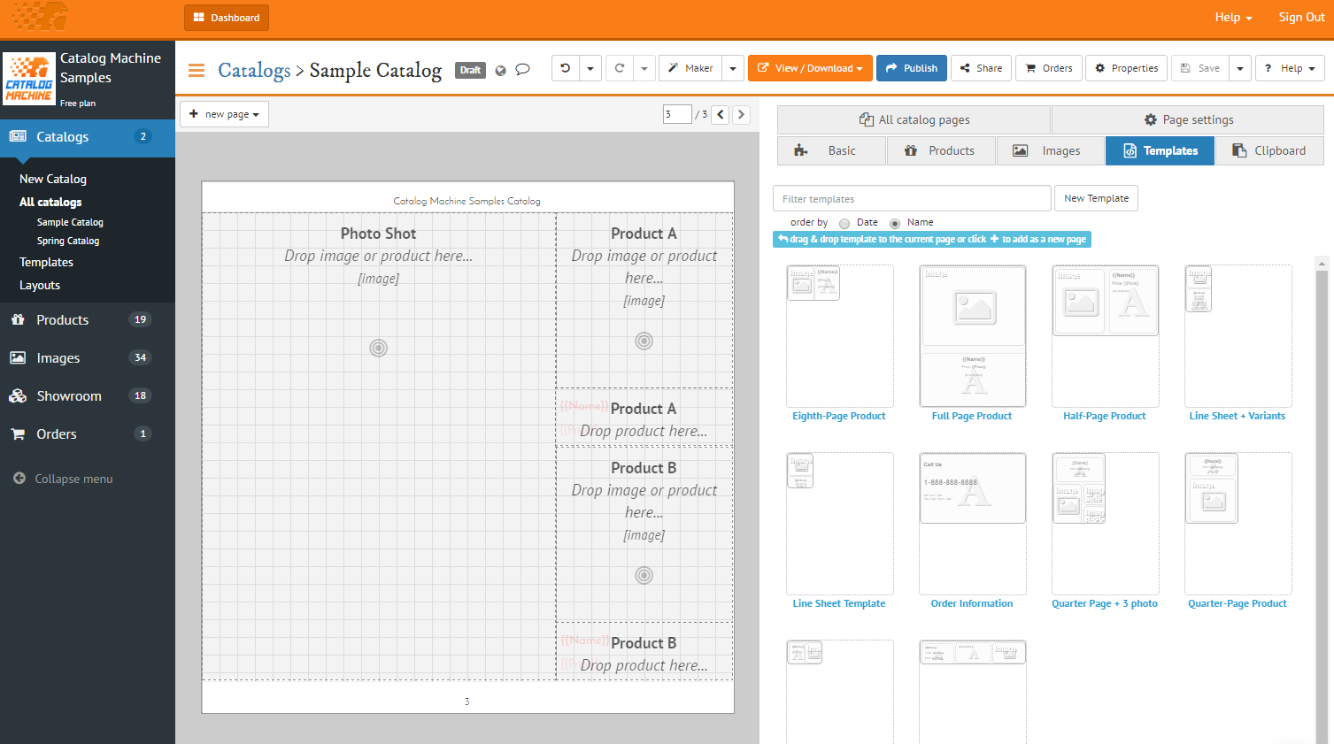Screen dimensions: 1334x744
Task: Go to next page arrow
Action: tap(742, 114)
